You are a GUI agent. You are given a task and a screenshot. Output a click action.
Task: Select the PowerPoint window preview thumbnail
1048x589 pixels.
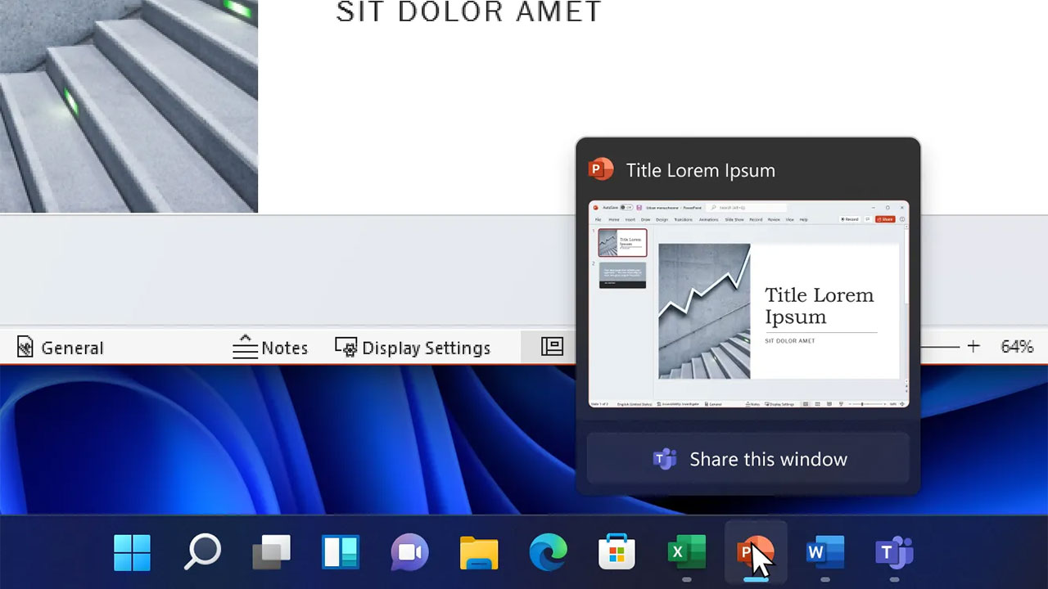(x=748, y=303)
